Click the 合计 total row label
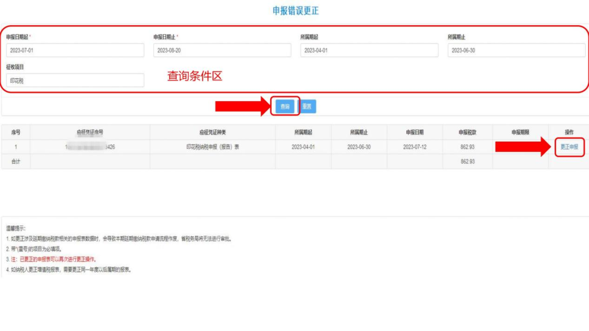This screenshot has width=589, height=331. [x=16, y=162]
